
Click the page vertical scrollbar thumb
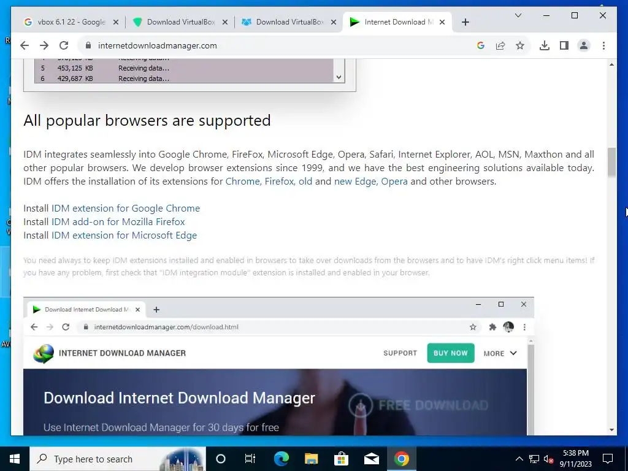pos(611,162)
